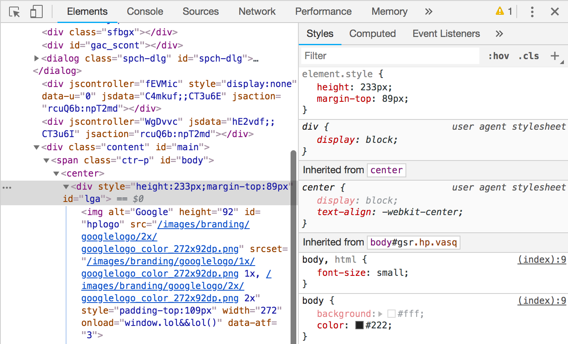Switch to the Elements tab

(x=87, y=11)
